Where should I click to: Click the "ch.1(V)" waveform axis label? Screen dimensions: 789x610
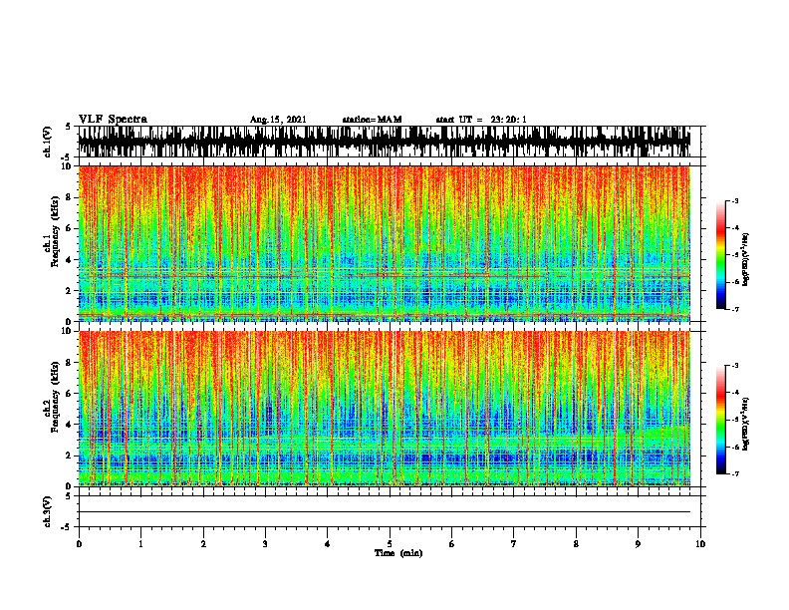click(x=47, y=142)
